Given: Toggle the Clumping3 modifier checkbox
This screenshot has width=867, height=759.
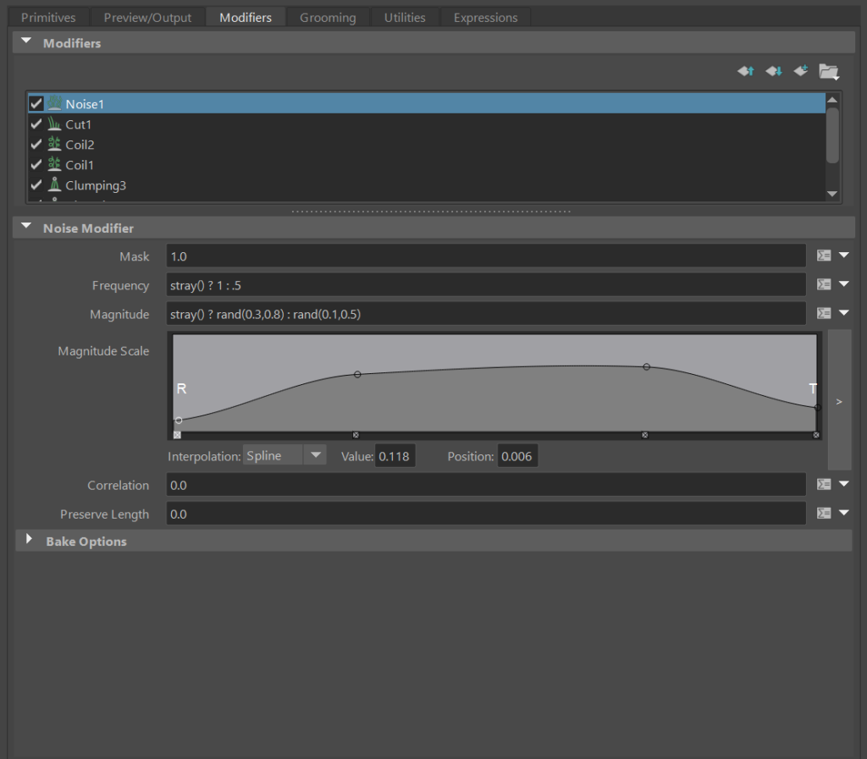Looking at the screenshot, I should tap(36, 185).
